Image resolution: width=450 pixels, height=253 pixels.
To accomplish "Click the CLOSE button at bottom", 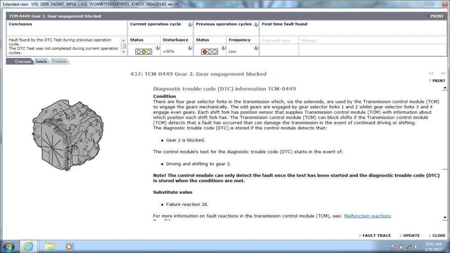I will click(x=437, y=235).
